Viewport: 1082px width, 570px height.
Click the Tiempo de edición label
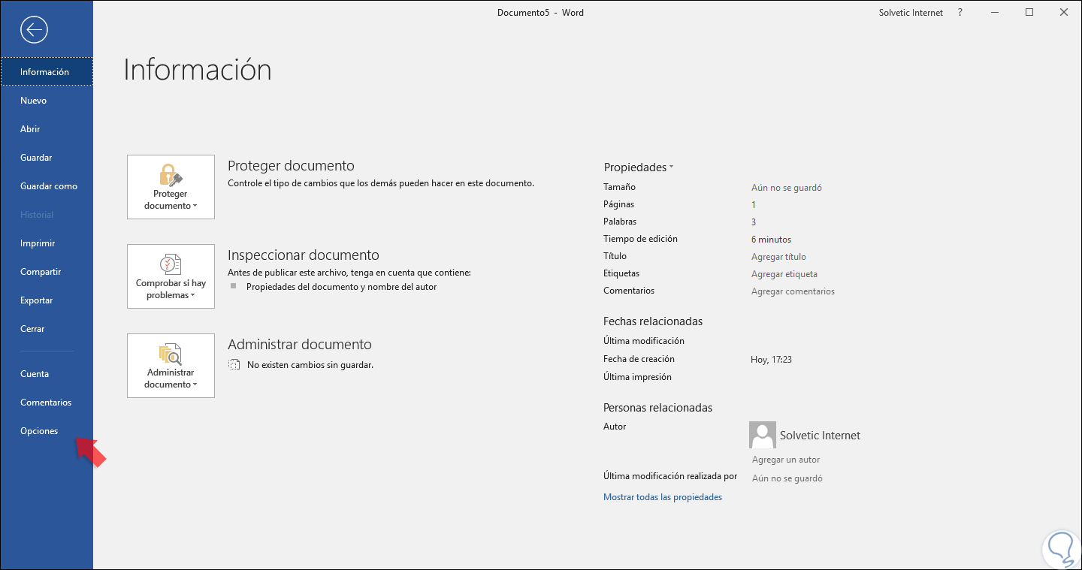(x=640, y=239)
